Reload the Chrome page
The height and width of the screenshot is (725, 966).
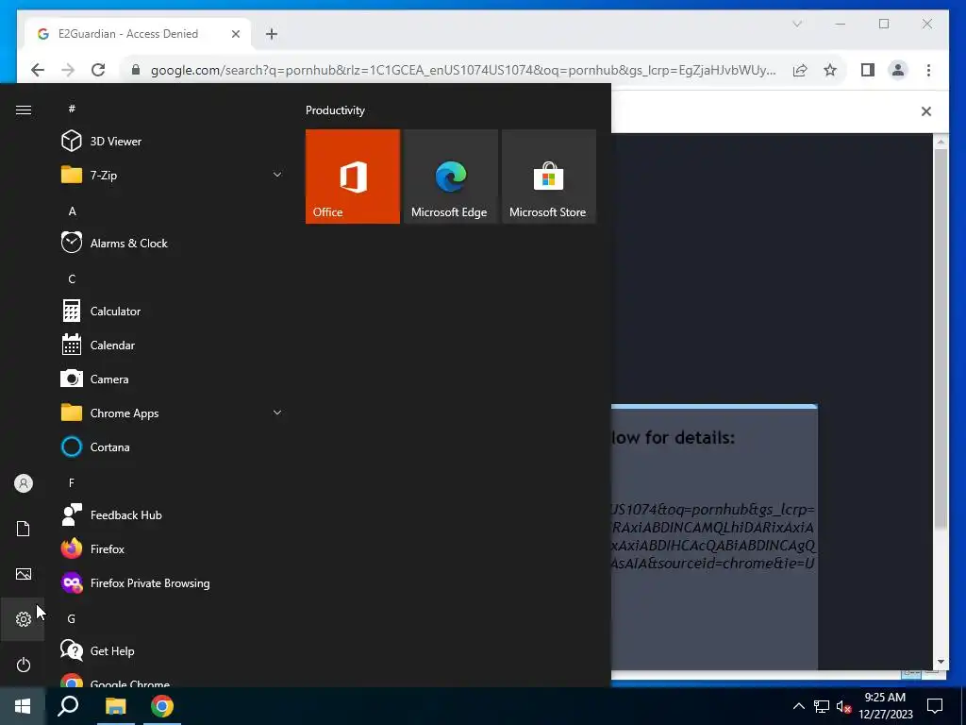98,70
